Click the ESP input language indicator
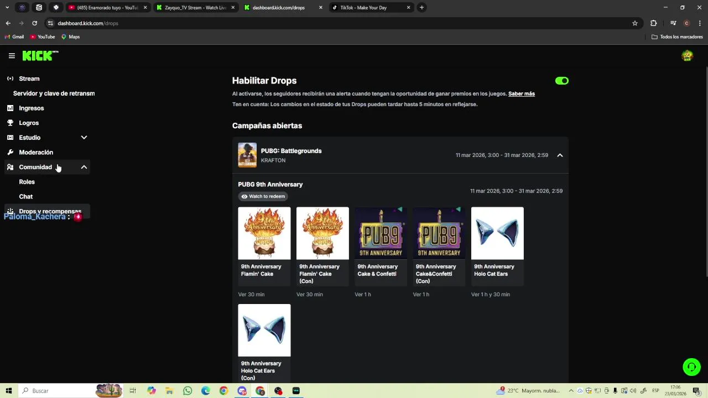Image resolution: width=708 pixels, height=398 pixels. click(x=655, y=391)
